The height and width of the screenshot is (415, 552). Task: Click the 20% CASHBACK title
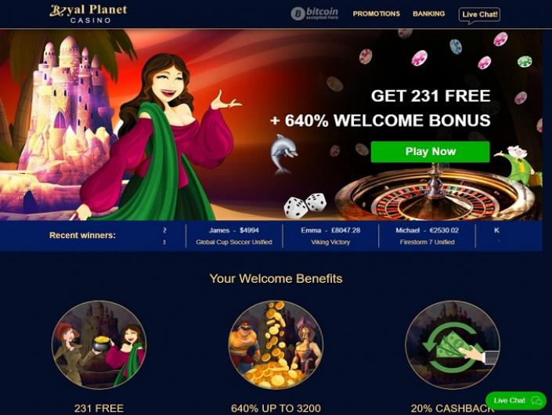click(453, 408)
